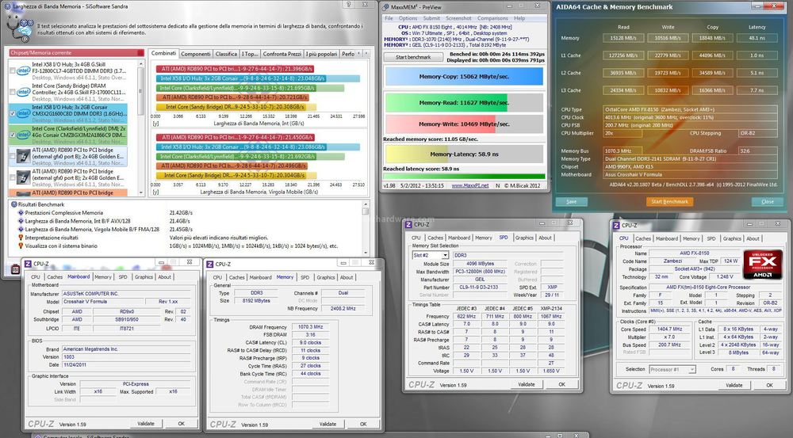
Task: Open the I più popolari tab in Sandra
Action: (322, 54)
